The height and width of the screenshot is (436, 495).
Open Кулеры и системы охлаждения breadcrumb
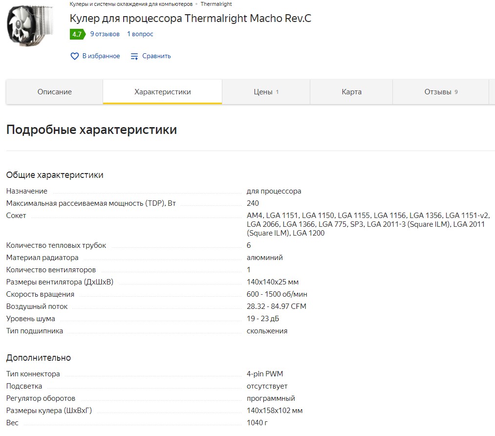[x=131, y=4]
